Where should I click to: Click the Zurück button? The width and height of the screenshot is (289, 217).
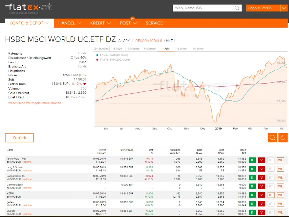[19, 138]
